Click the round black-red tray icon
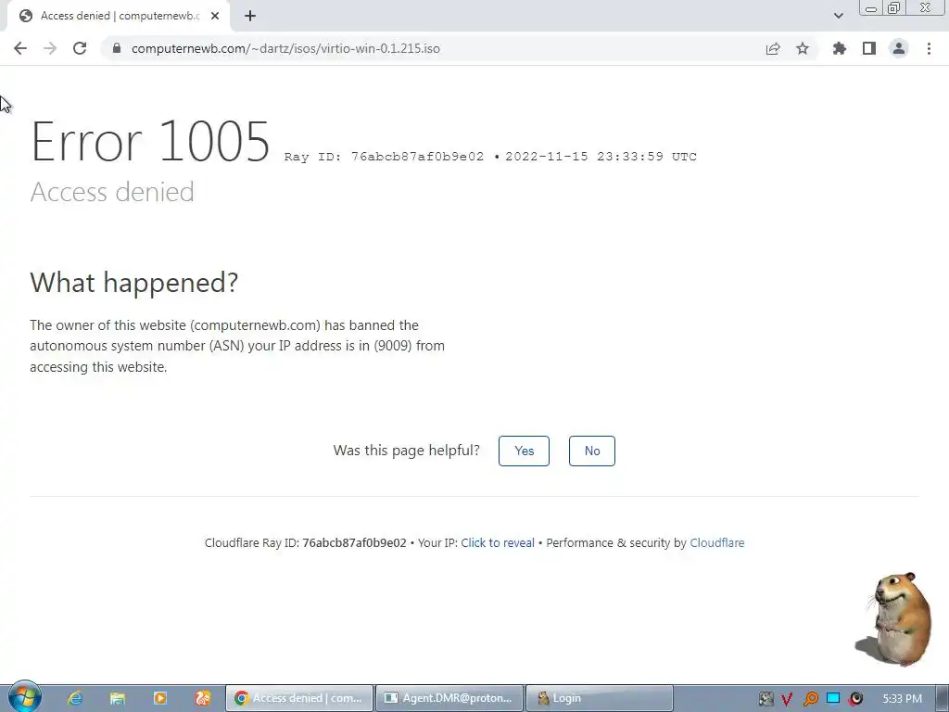This screenshot has width=949, height=712. click(855, 699)
